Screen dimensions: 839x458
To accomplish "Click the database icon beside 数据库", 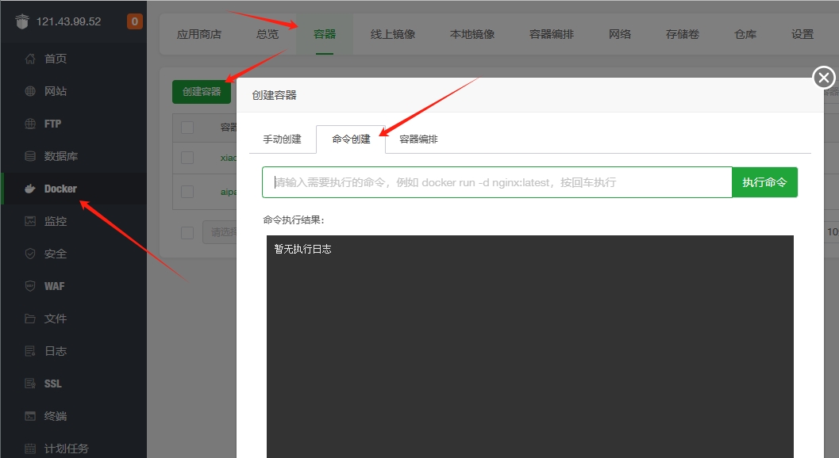I will (30, 156).
